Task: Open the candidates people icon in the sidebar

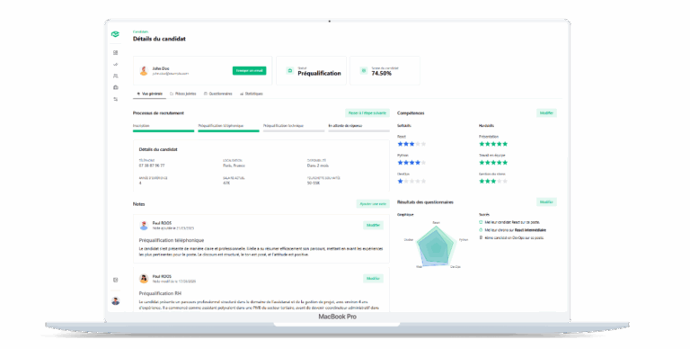Action: [x=116, y=76]
